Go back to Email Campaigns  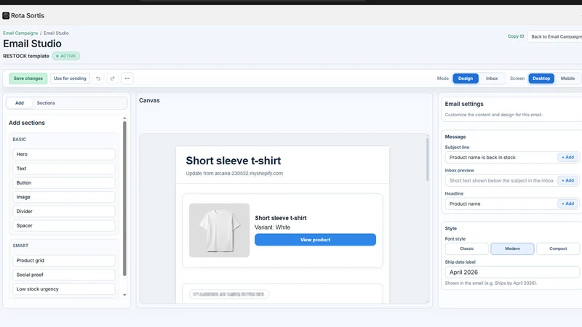tap(556, 36)
